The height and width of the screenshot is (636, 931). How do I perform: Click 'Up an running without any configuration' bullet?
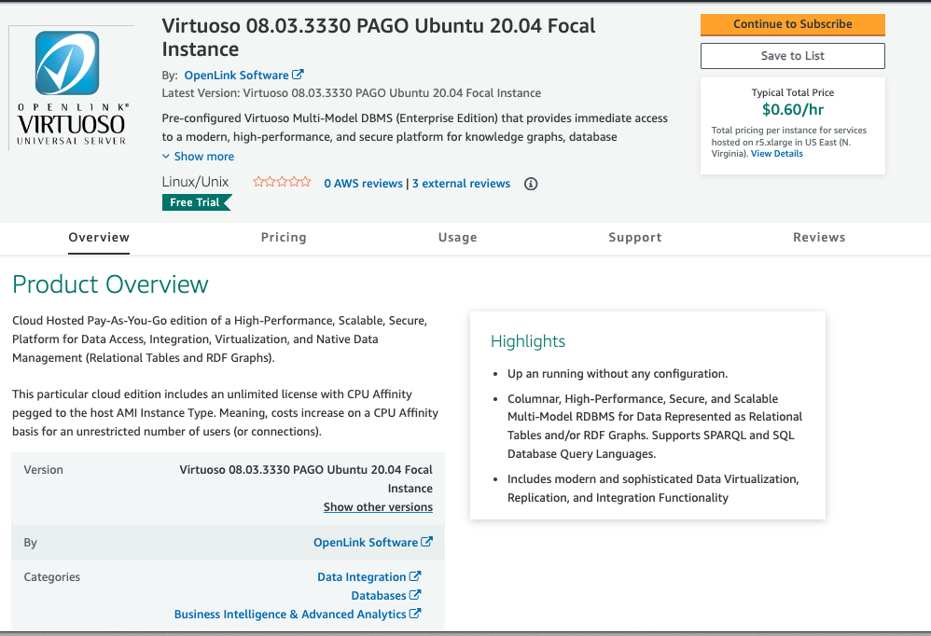[x=618, y=374]
